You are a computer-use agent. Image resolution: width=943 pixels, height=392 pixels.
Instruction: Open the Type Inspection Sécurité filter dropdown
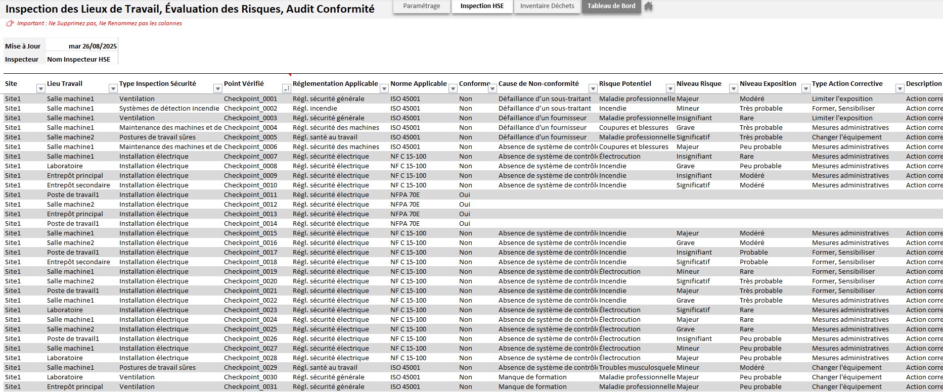coord(218,89)
